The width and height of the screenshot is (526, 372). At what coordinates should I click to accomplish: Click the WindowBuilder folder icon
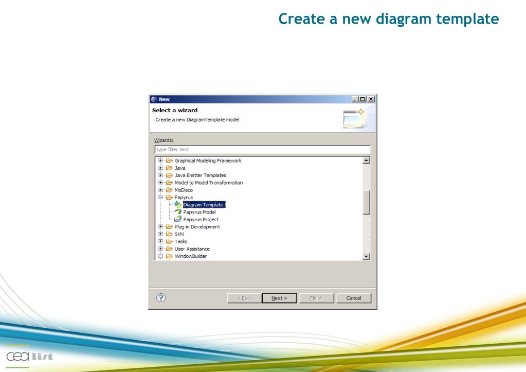(x=169, y=256)
